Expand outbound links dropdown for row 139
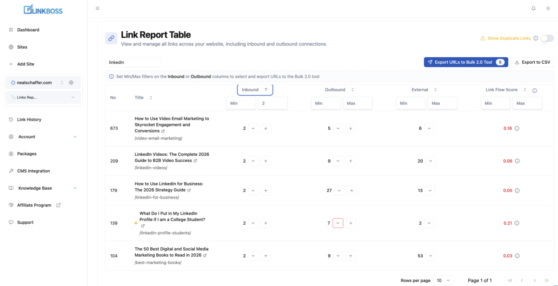 (x=338, y=223)
